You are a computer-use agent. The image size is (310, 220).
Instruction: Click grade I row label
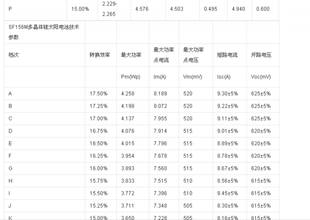pyautogui.click(x=9, y=193)
